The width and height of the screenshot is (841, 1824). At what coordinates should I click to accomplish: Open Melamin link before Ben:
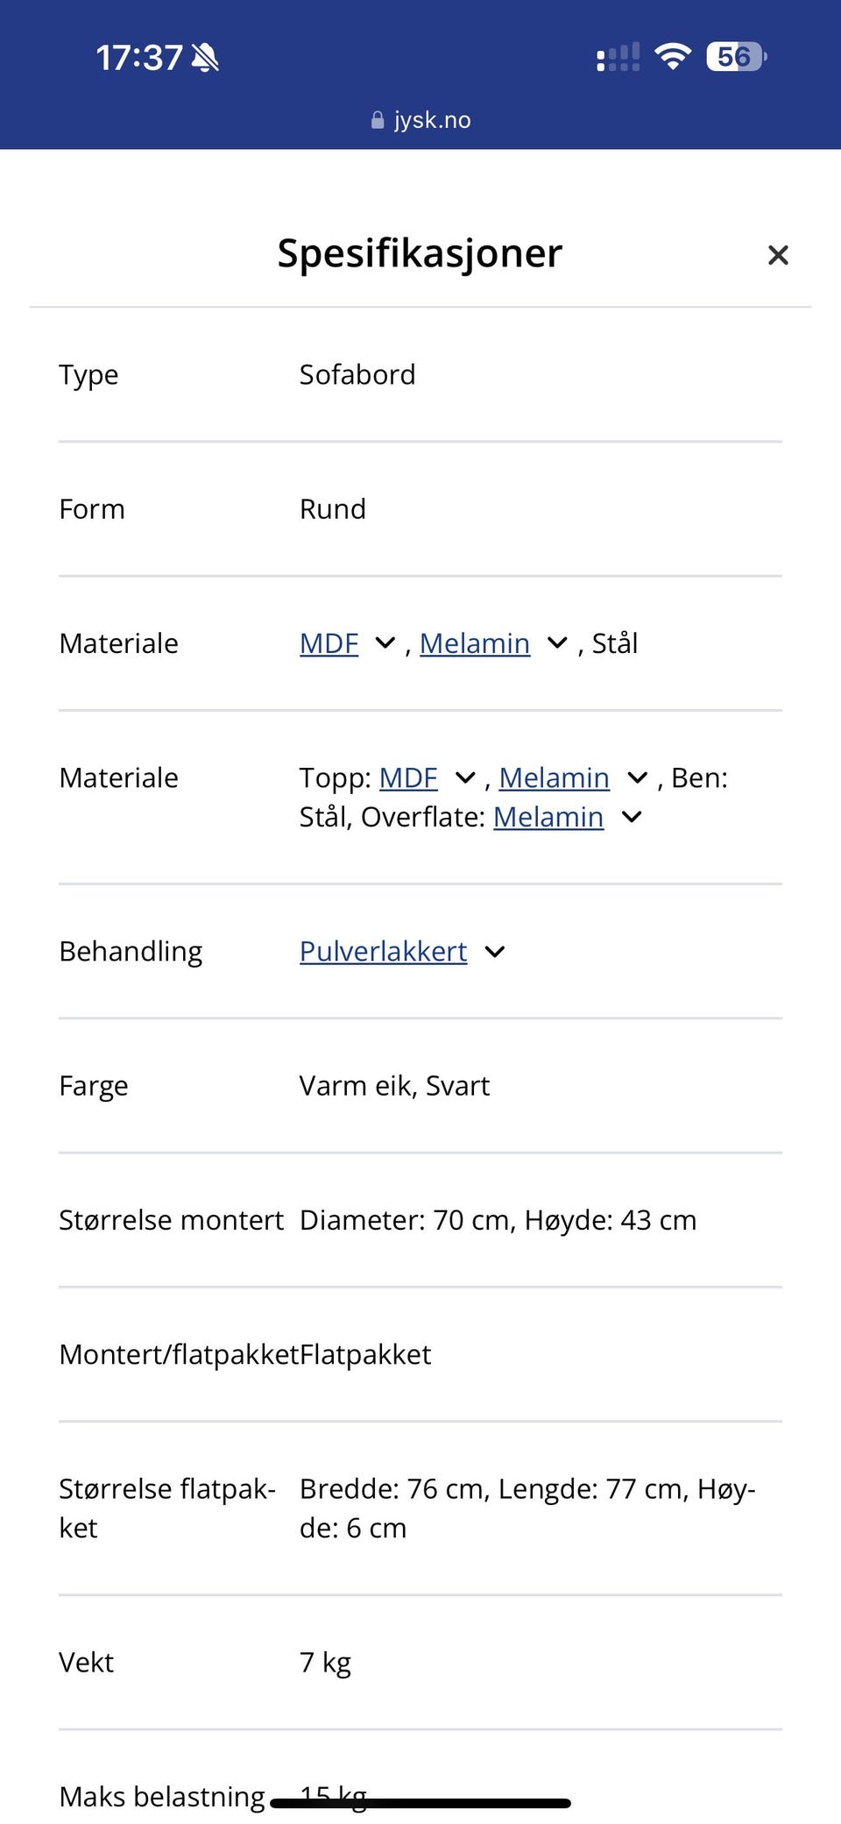click(x=554, y=777)
